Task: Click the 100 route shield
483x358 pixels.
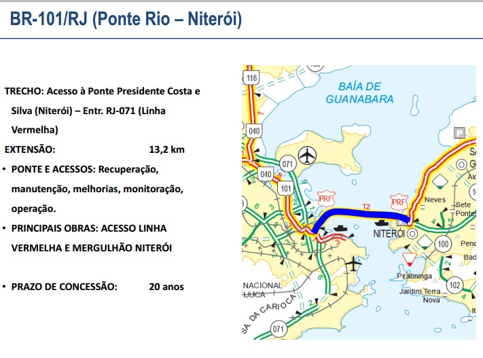Action: [443, 245]
